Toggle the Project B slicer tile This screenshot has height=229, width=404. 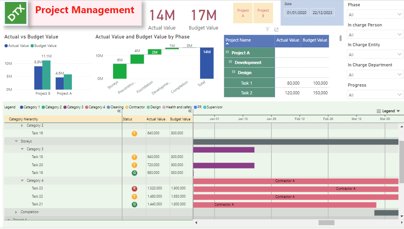click(263, 13)
